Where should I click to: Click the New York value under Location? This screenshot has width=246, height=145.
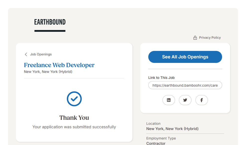[x=172, y=129]
